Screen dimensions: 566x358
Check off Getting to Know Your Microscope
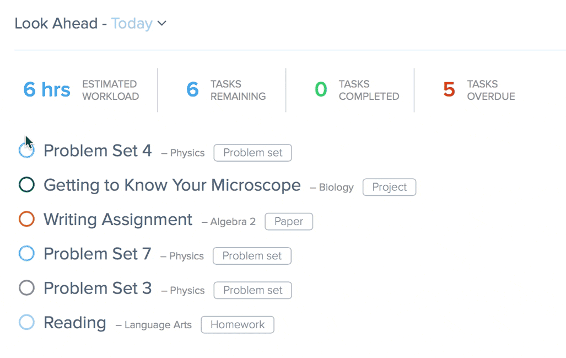26,184
